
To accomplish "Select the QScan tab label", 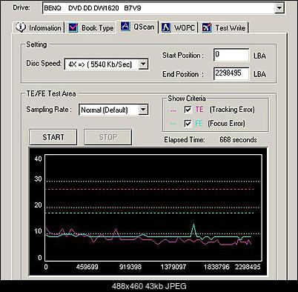I will [144, 27].
